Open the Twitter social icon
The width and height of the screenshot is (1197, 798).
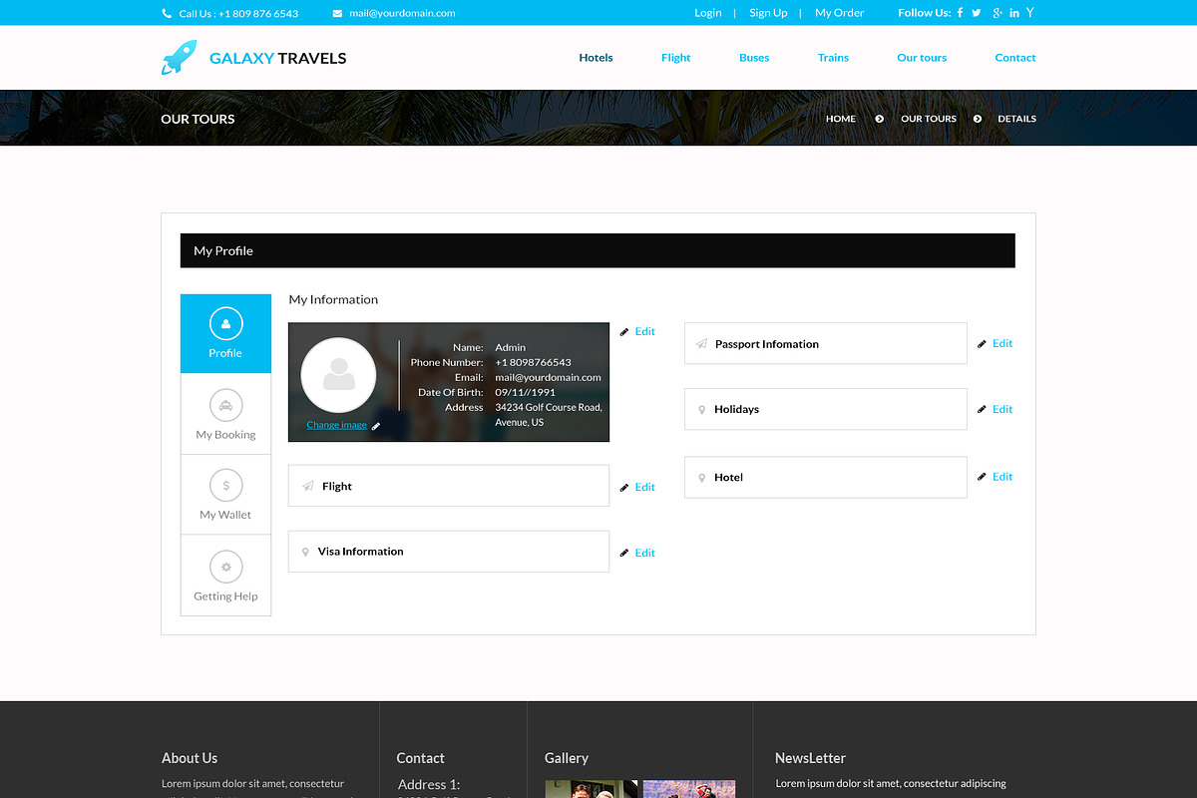[977, 13]
